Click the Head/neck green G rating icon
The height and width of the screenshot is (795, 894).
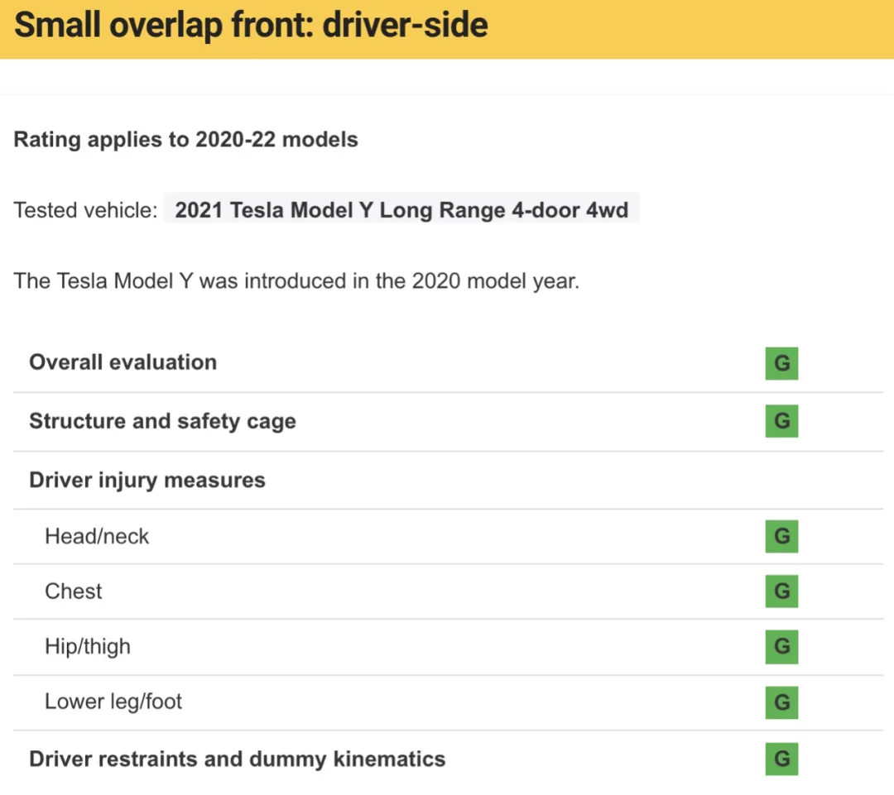point(781,536)
